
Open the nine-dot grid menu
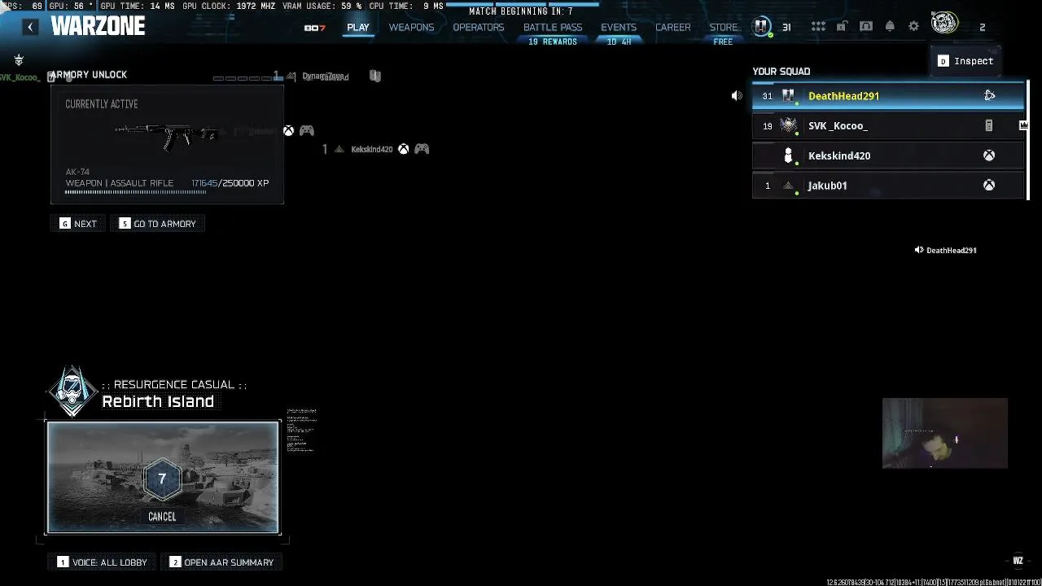tap(818, 27)
